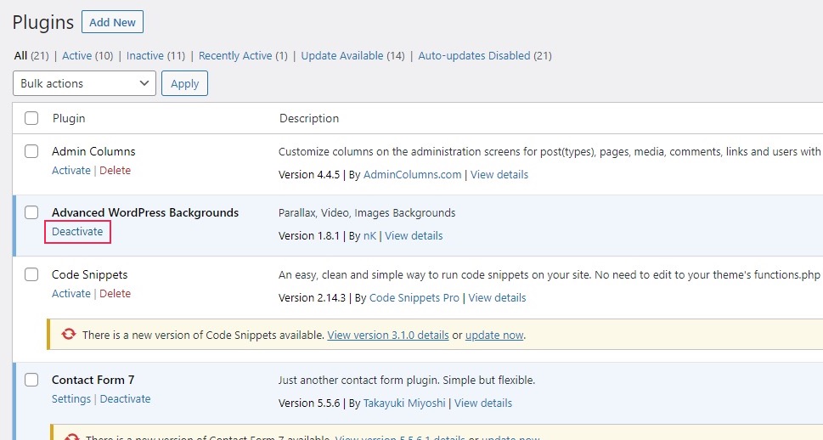Screen dimensions: 823x440
Task: Mark the Contact Form 7 checkbox
Action: click(x=31, y=380)
